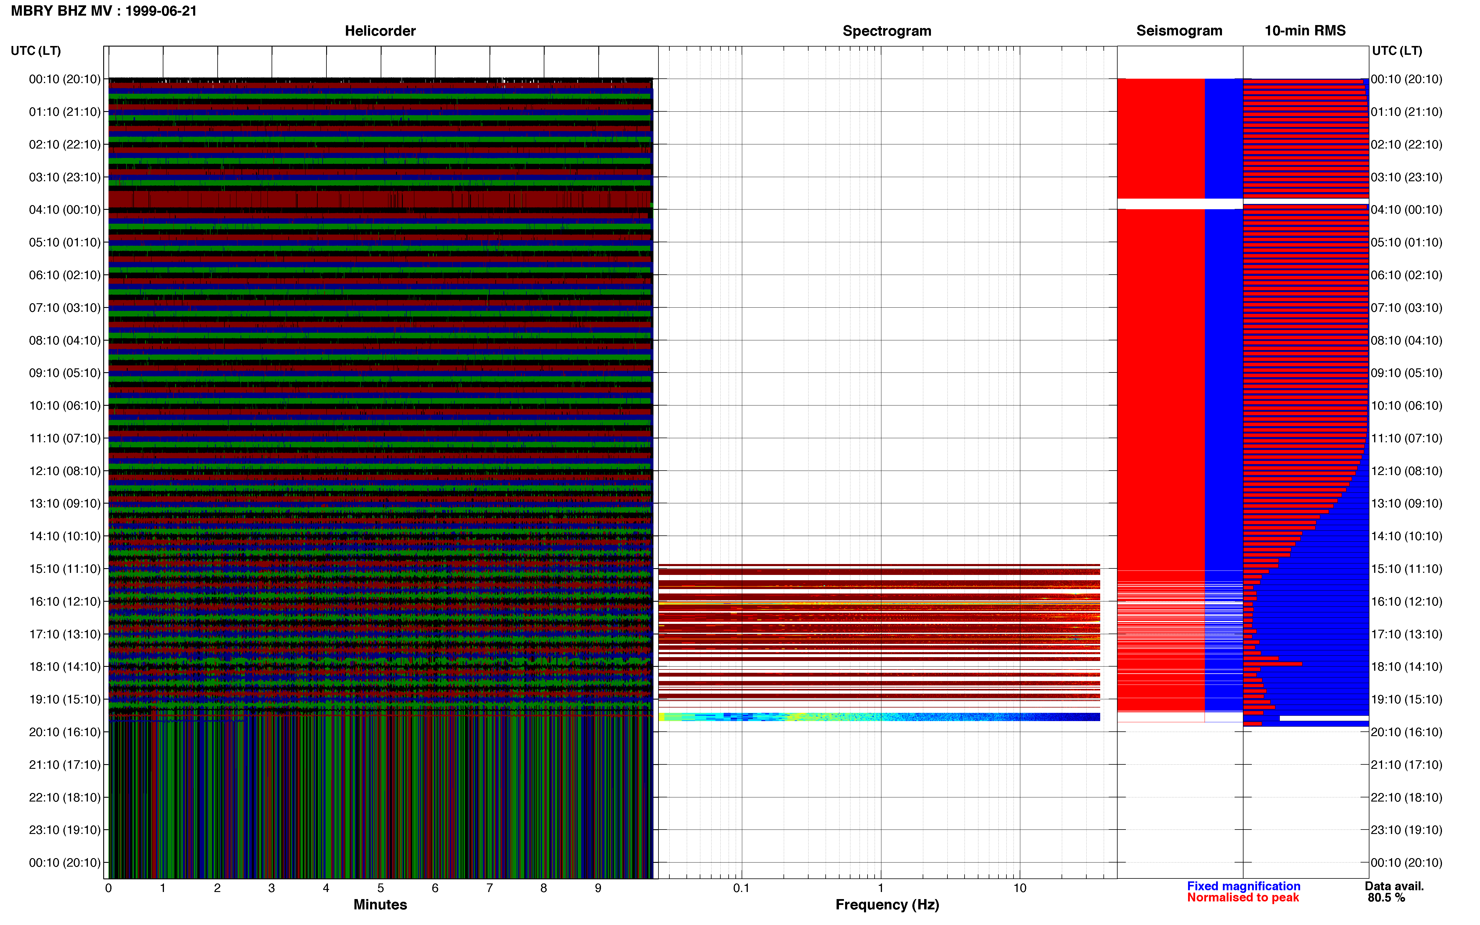This screenshot has width=1480, height=925.
Task: Click left axis label 16:10 (12:10)
Action: (65, 601)
